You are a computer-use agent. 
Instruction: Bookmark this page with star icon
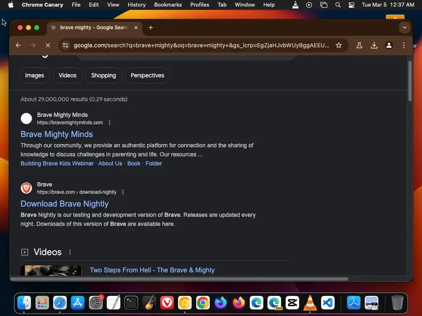339,45
